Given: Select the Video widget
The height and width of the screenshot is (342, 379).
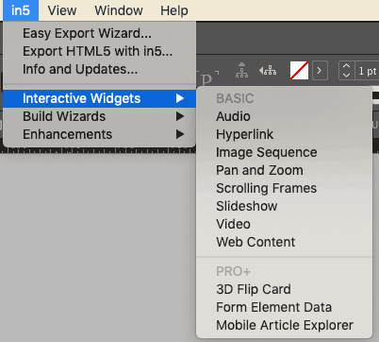Looking at the screenshot, I should [284, 224].
